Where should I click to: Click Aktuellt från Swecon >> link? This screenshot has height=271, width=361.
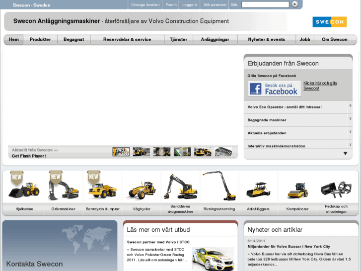pyautogui.click(x=35, y=150)
